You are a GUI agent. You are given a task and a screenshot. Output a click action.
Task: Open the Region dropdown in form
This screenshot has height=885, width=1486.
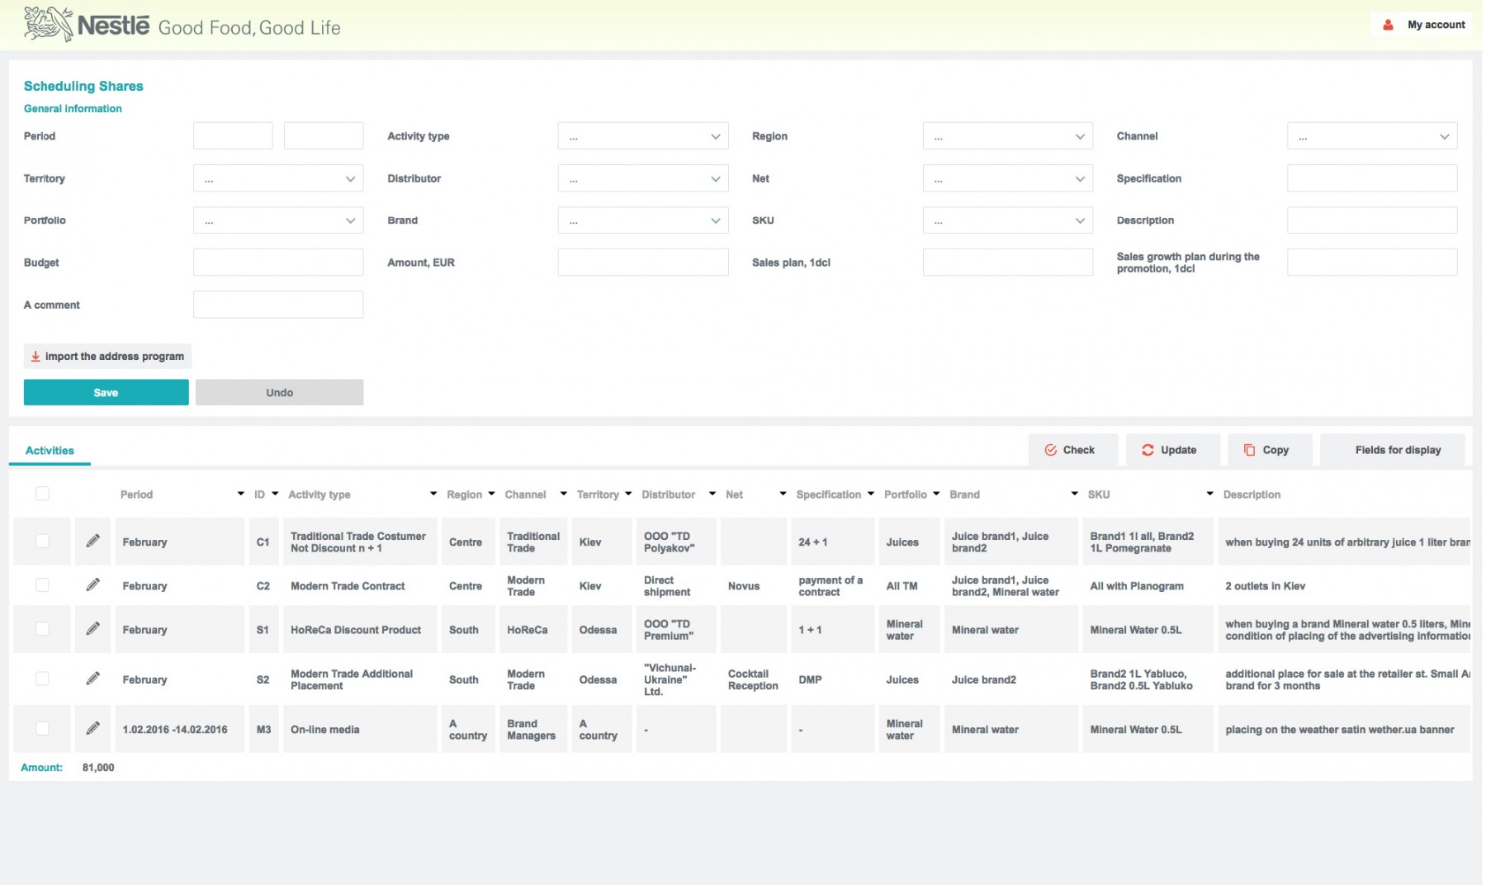1008,136
